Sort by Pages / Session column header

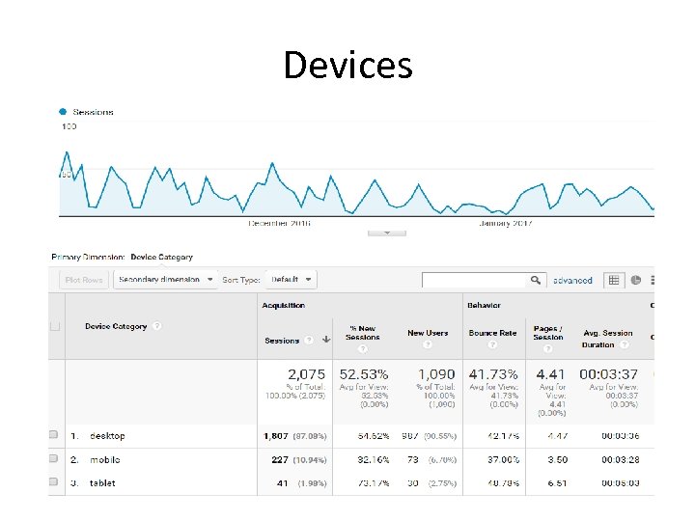(547, 333)
